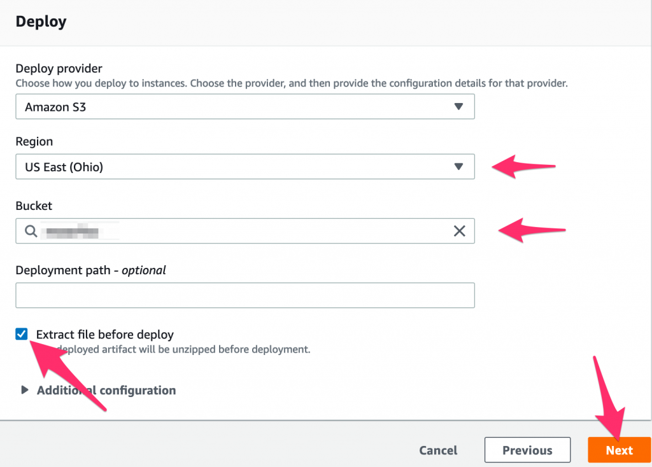652x467 pixels.
Task: Remove the bucket name via the clear icon
Action: (460, 231)
